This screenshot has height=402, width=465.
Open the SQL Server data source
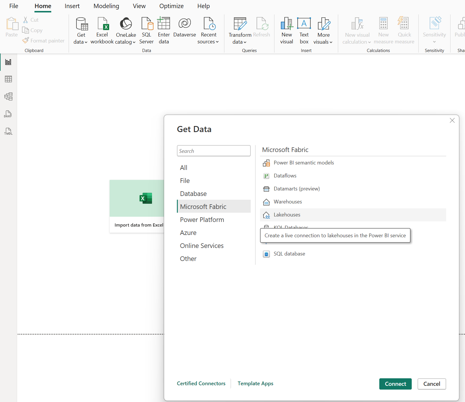click(x=147, y=24)
